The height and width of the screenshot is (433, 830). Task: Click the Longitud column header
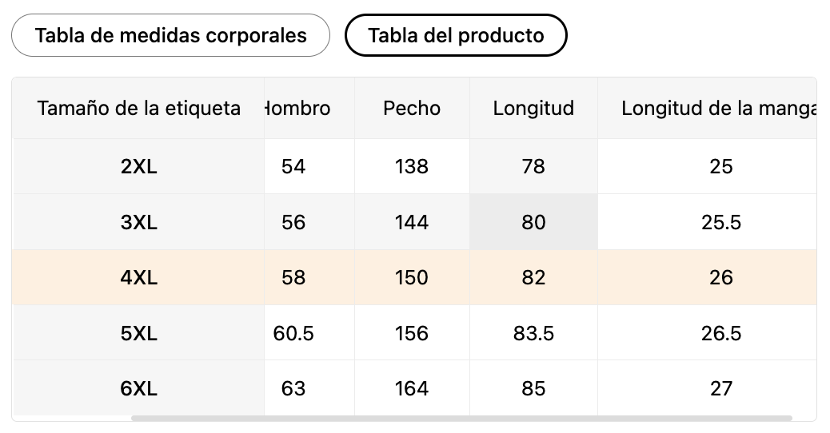(533, 109)
